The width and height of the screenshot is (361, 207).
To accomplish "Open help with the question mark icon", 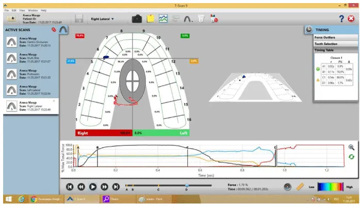I will 341,19.
